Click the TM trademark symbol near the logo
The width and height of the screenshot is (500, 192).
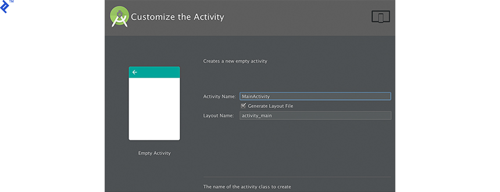pos(12,2)
